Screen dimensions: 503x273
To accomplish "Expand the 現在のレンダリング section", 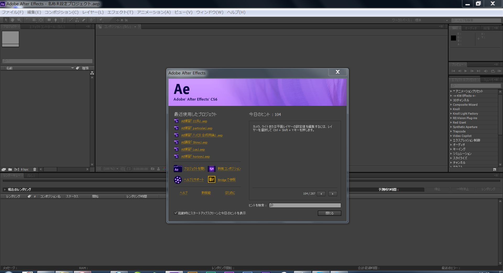I will [5, 189].
